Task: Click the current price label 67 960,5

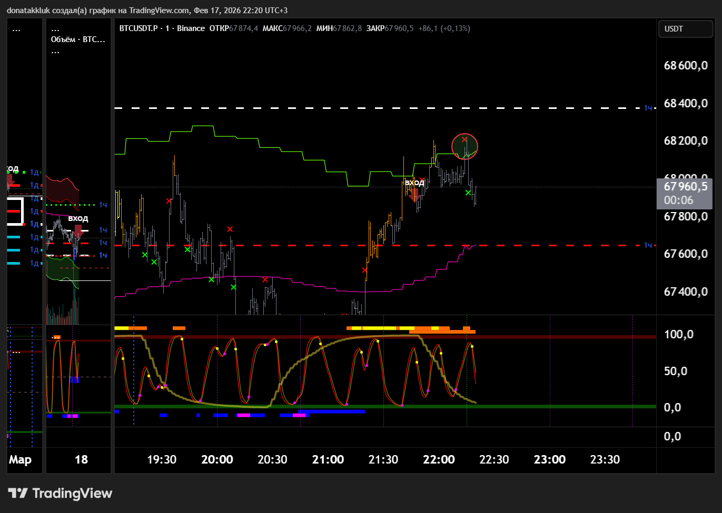Action: click(685, 187)
